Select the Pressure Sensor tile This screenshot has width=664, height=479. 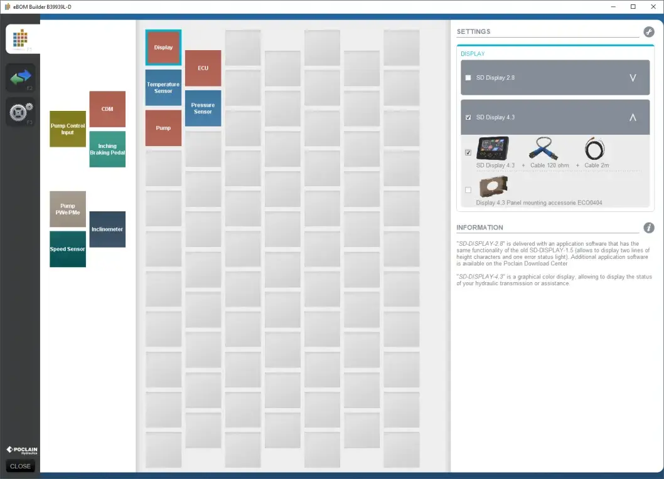(x=203, y=108)
